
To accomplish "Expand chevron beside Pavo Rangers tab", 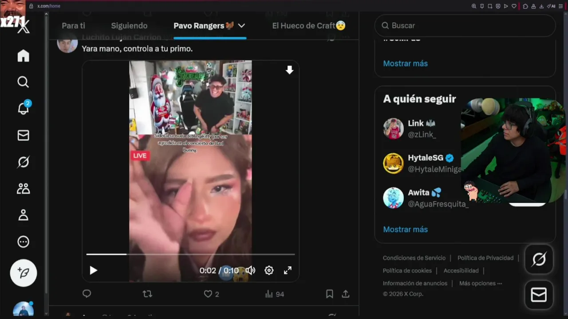I will tap(241, 26).
